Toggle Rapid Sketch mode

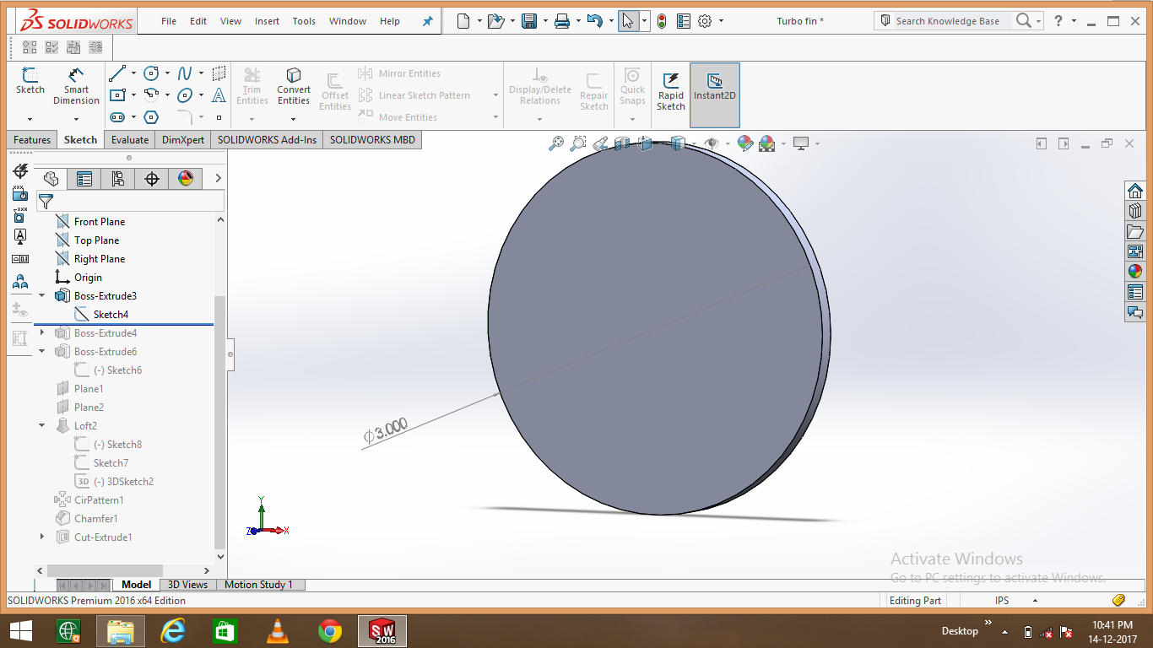[671, 91]
